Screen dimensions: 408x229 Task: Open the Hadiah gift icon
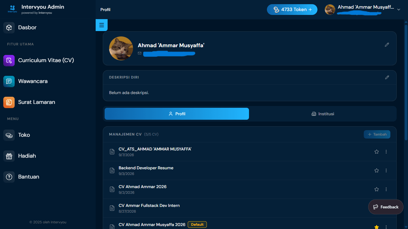coord(9,156)
